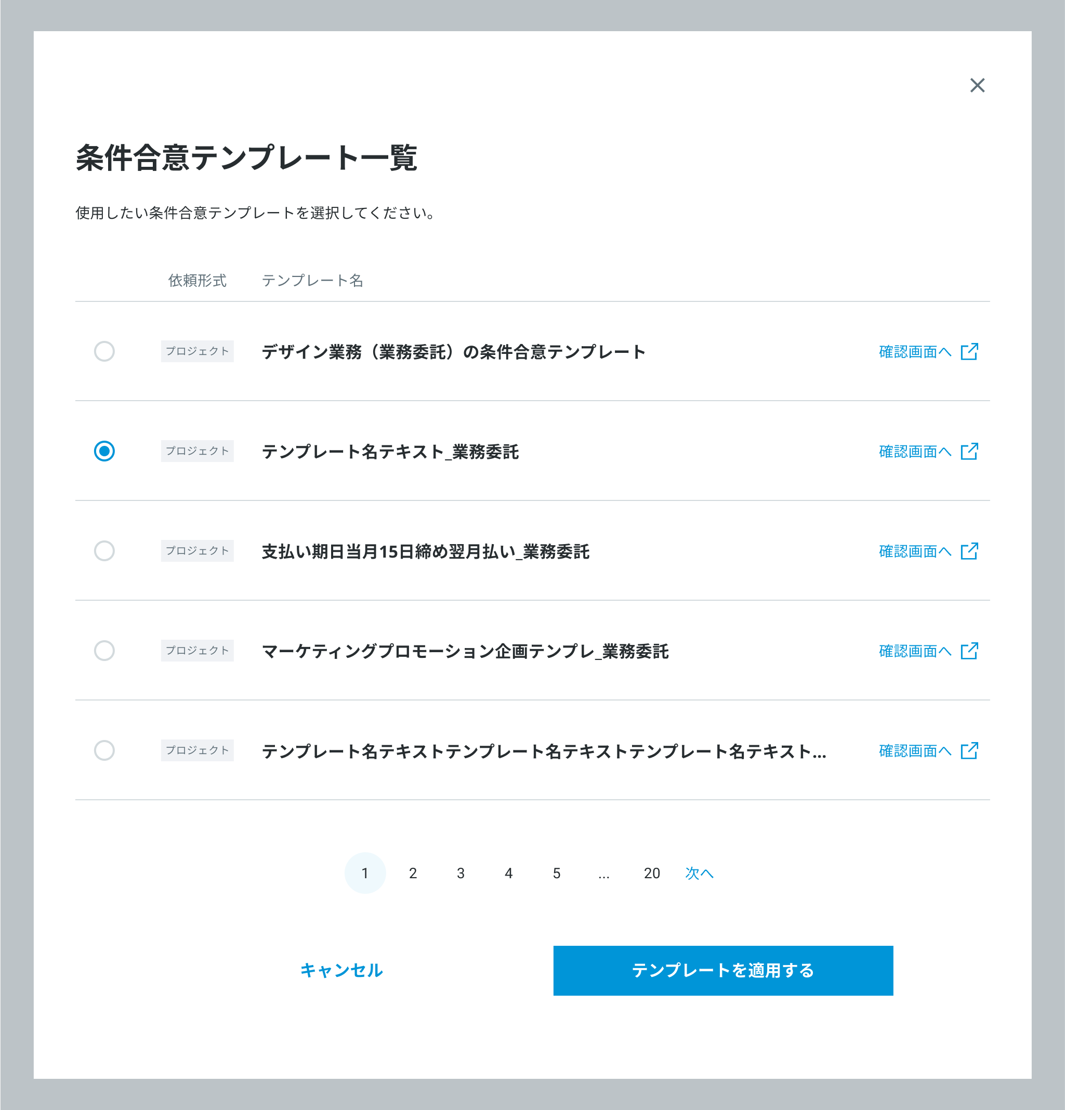Click current page 1 in pagination
1065x1110 pixels.
tap(365, 873)
